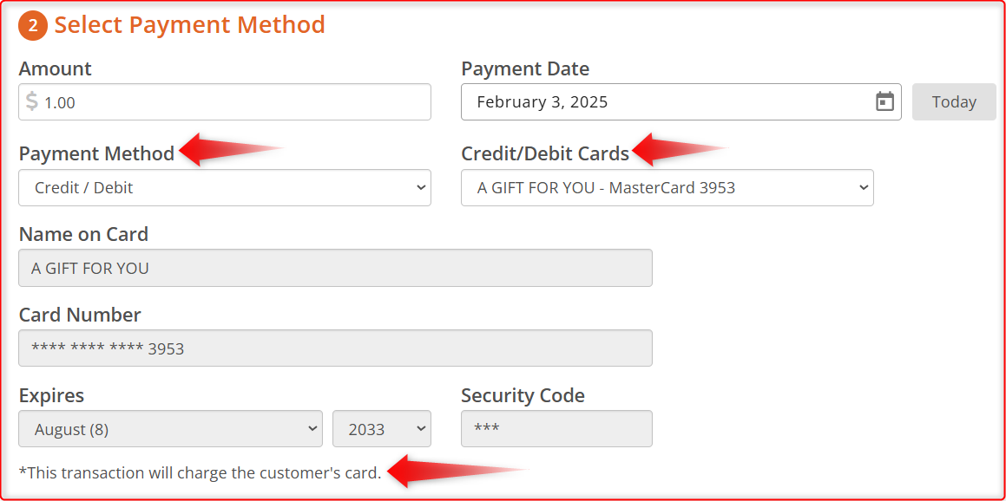Image resolution: width=1006 pixels, height=501 pixels.
Task: Click the Payment Date text field
Action: 681,102
